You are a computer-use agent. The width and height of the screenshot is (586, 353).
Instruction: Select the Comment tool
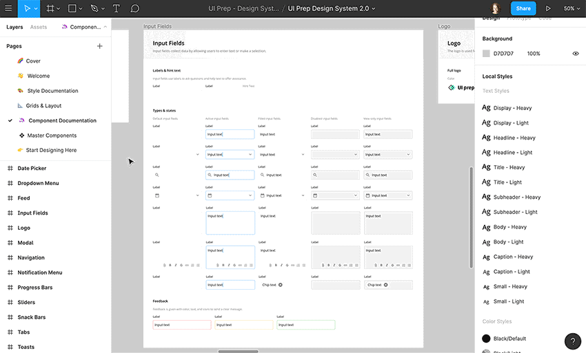pos(135,9)
